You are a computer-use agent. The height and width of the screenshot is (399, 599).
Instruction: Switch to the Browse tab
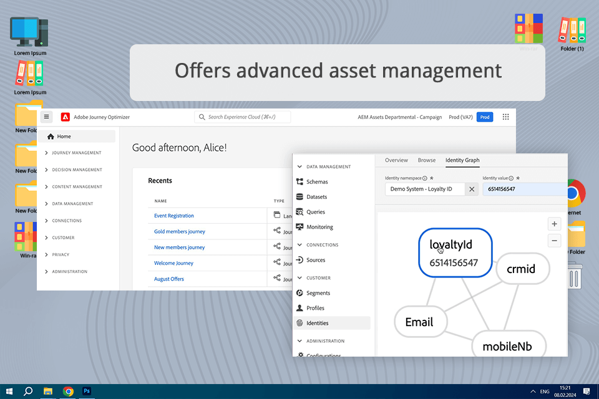pos(426,160)
